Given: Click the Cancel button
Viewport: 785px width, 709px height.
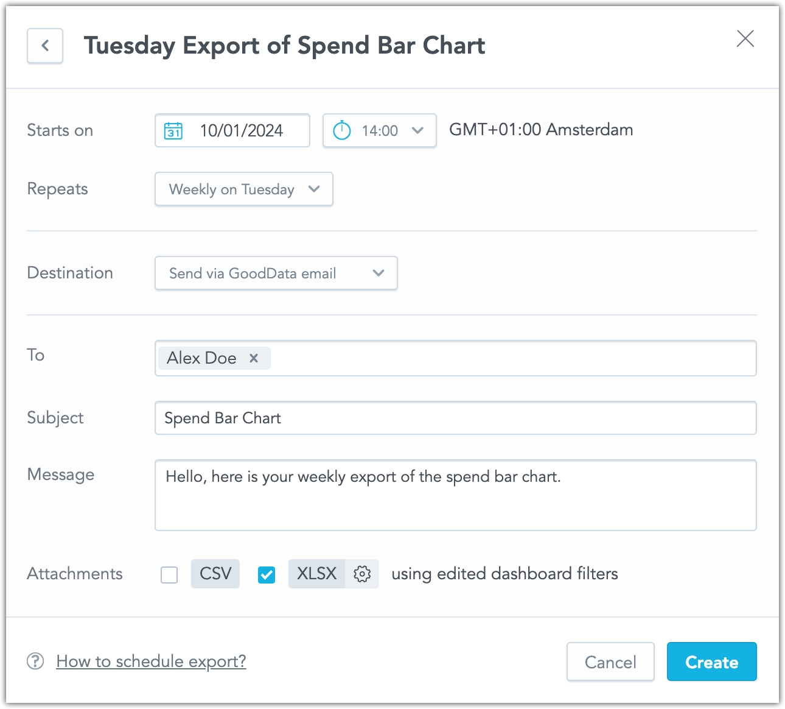Looking at the screenshot, I should (610, 662).
